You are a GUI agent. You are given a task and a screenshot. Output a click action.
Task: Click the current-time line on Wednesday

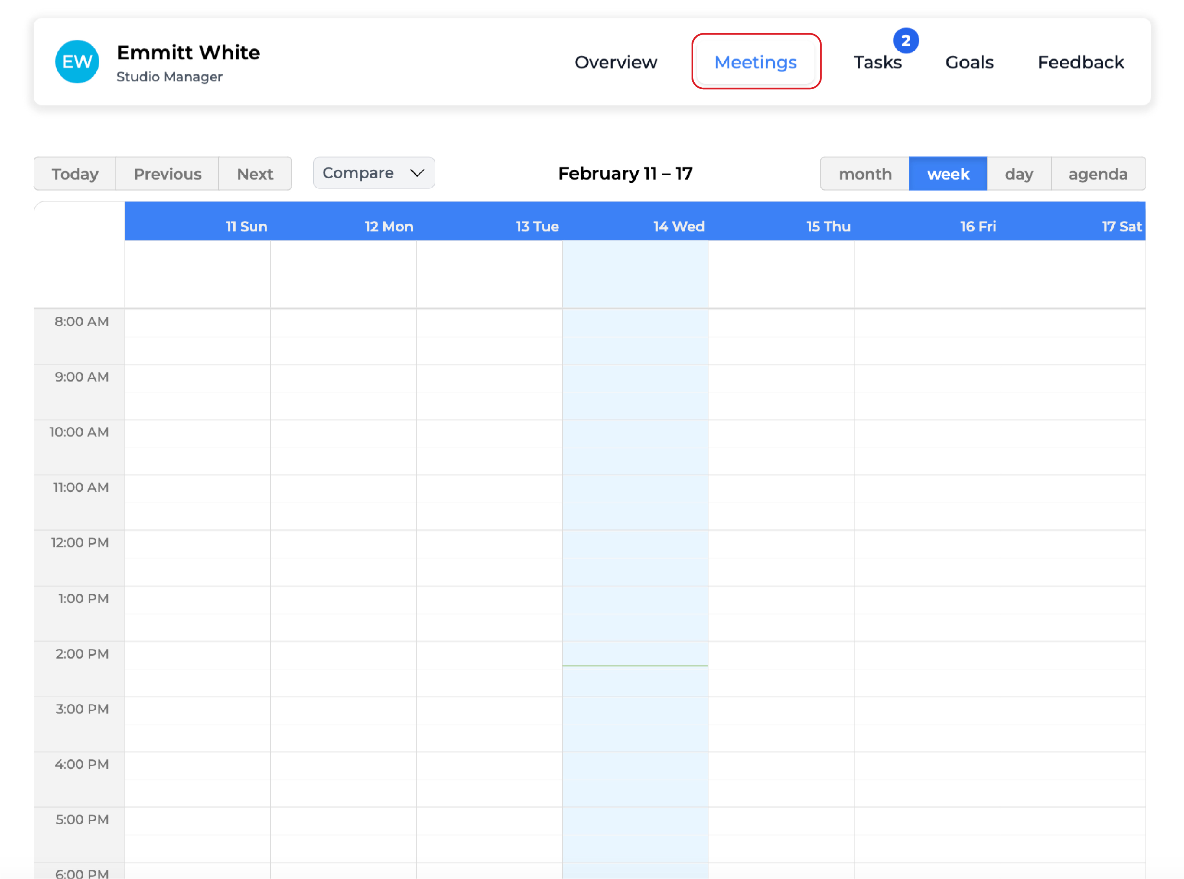click(x=635, y=665)
